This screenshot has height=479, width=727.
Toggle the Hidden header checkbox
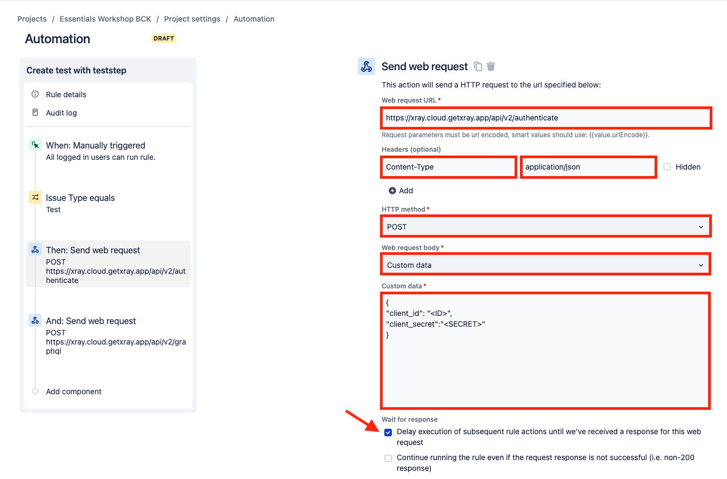click(x=667, y=167)
